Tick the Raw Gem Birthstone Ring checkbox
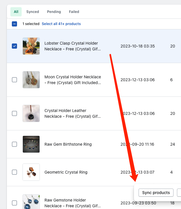 [14, 144]
